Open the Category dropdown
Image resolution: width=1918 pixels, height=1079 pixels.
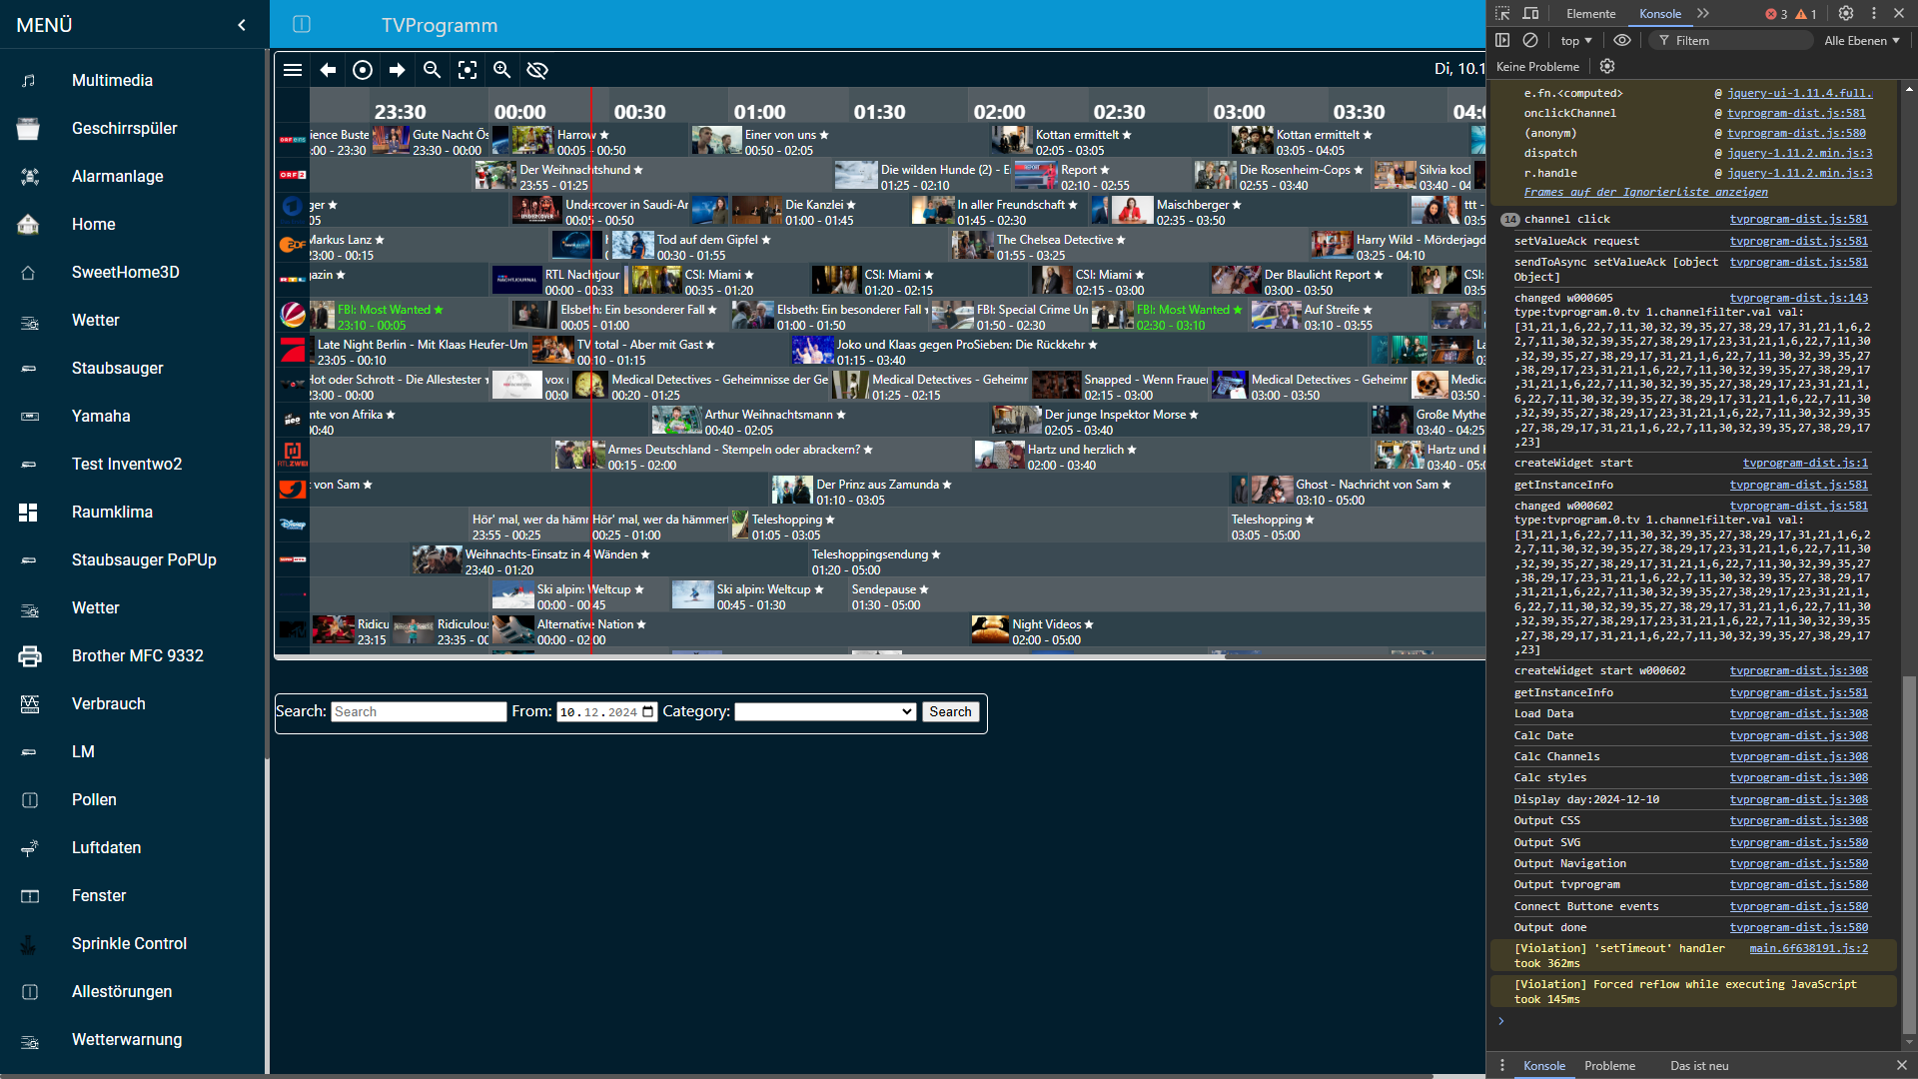coord(825,711)
